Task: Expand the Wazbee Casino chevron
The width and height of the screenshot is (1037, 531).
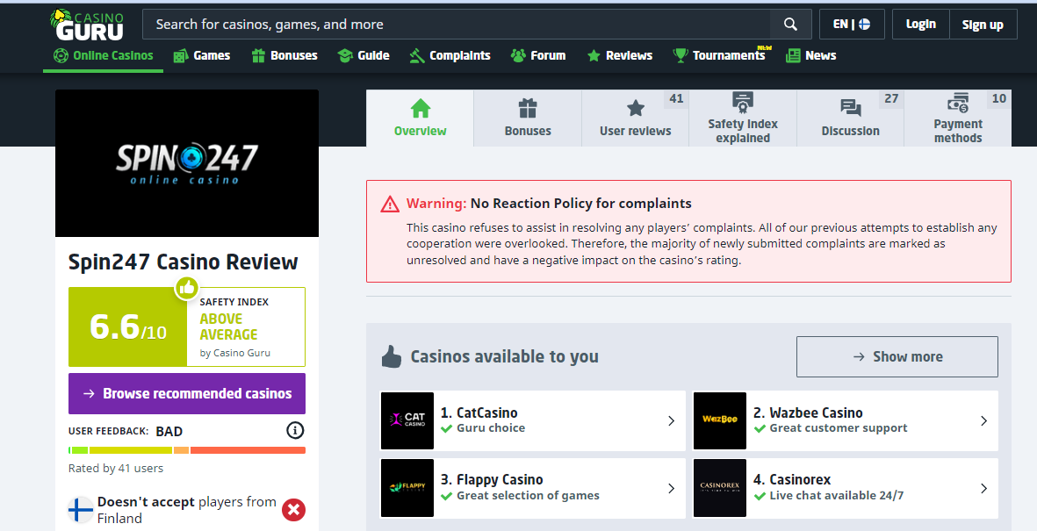Action: [x=983, y=420]
